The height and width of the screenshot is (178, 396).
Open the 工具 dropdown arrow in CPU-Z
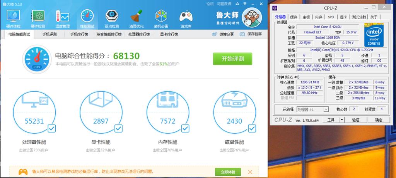[x=341, y=120]
